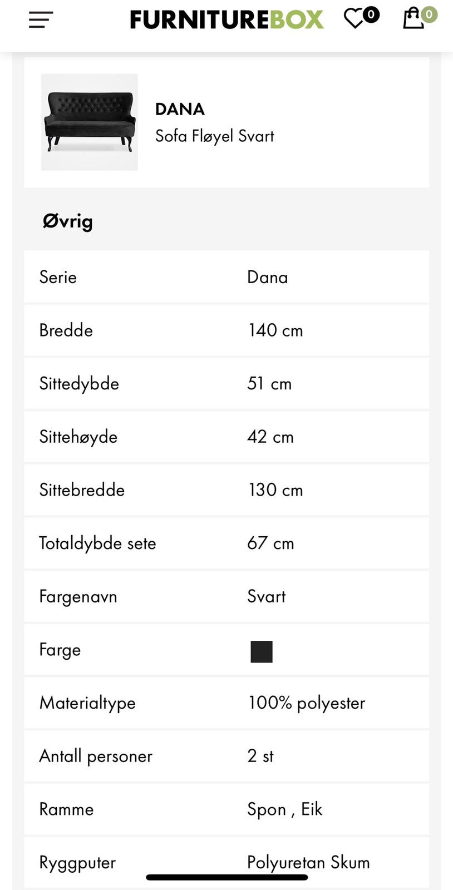Click the Øvrig section header
This screenshot has height=890, width=453.
click(x=68, y=221)
